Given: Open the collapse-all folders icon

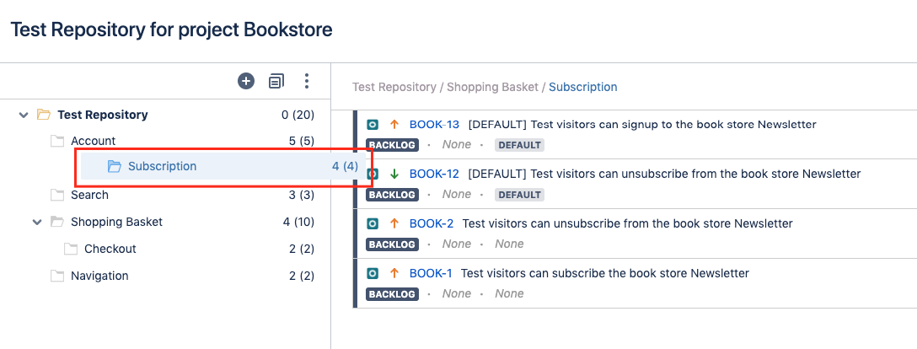Looking at the screenshot, I should coord(276,81).
